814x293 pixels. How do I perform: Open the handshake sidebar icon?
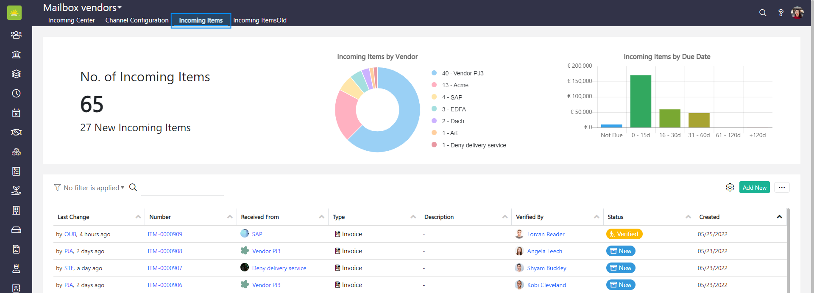click(x=16, y=132)
